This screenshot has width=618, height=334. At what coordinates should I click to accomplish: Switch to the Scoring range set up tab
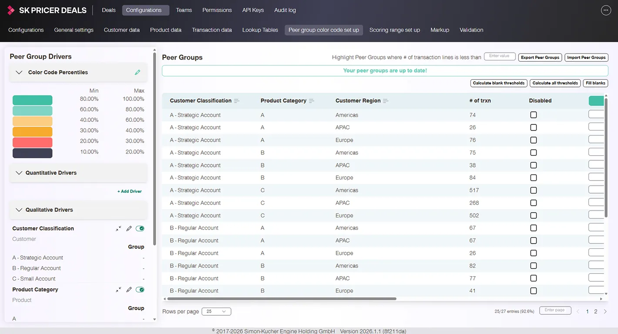(394, 30)
